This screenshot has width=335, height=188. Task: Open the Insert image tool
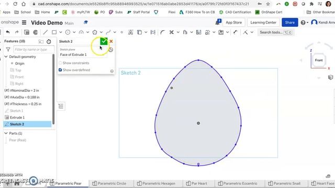coord(221,32)
